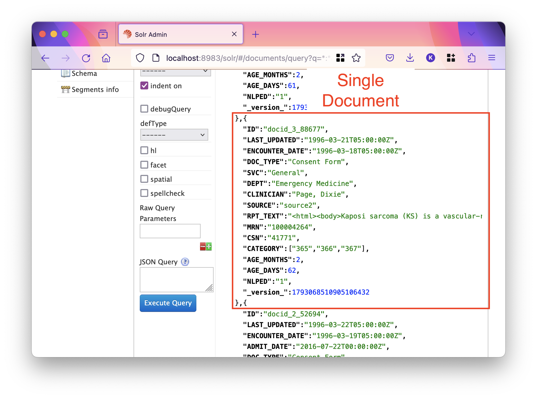This screenshot has height=399, width=537.
Task: Open the Firefox hamburger menu
Action: point(492,58)
